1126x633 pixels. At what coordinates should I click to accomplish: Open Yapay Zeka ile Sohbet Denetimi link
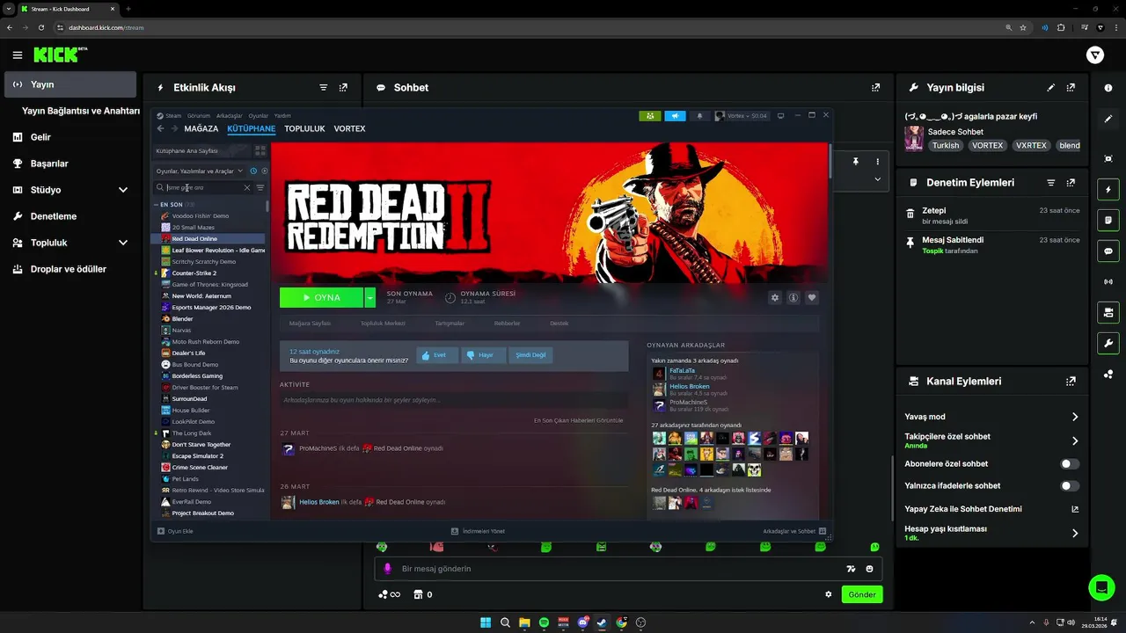(x=991, y=509)
